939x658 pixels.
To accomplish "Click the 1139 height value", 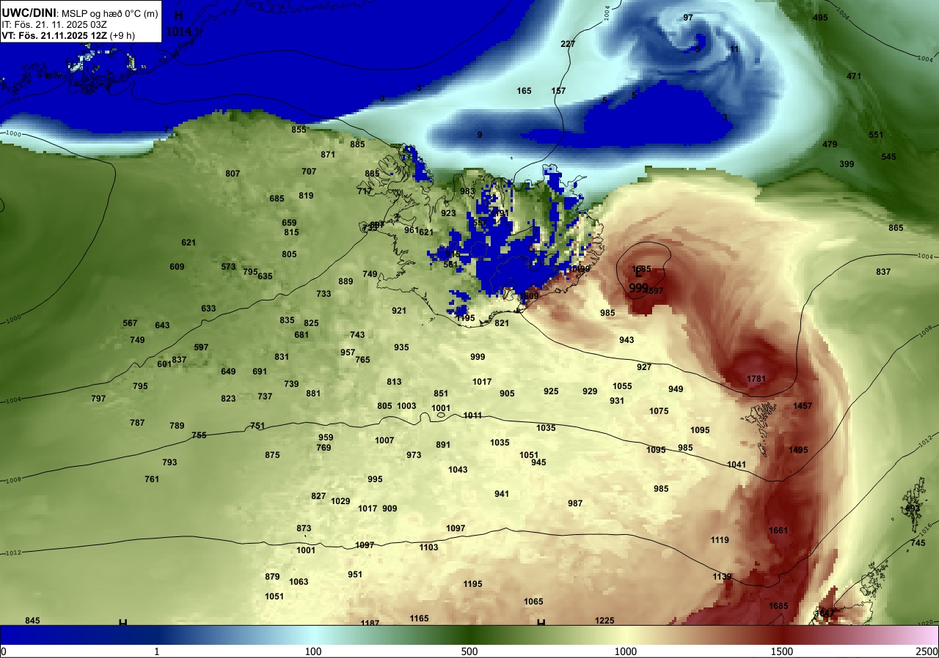I will pos(722,577).
